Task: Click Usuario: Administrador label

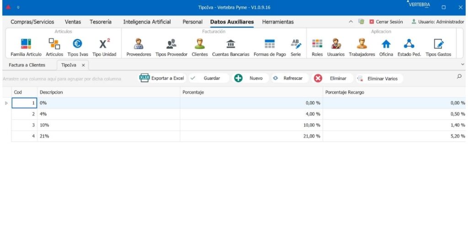Action: click(438, 22)
